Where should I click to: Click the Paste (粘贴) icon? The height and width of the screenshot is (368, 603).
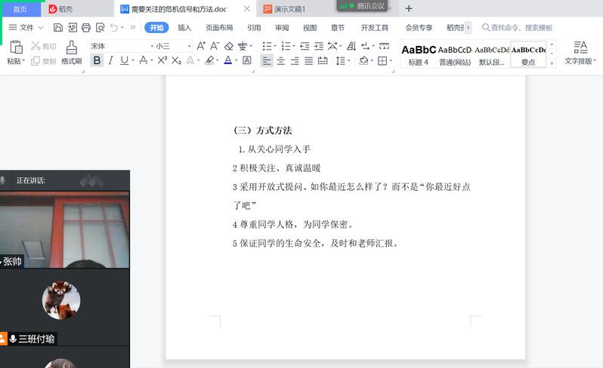14,53
